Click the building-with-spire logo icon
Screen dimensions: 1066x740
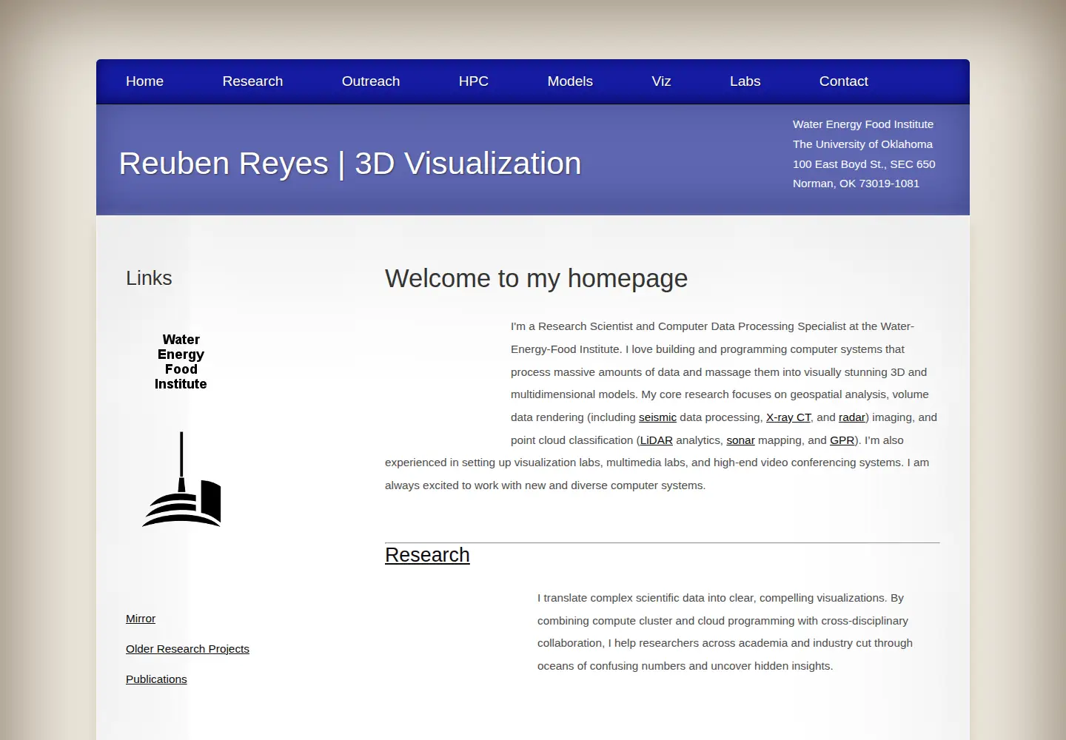[182, 480]
